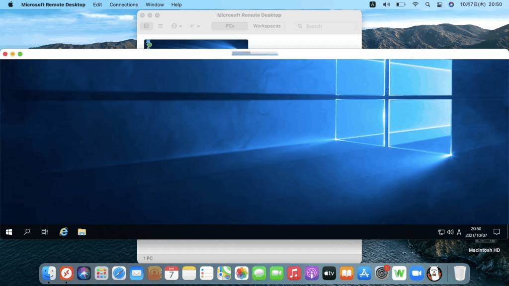Select the Workspaces tab
The height and width of the screenshot is (286, 509).
tap(266, 26)
